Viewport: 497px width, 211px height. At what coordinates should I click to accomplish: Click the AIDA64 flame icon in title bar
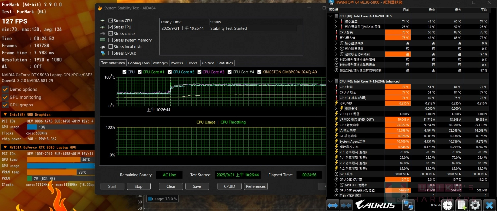(100, 8)
